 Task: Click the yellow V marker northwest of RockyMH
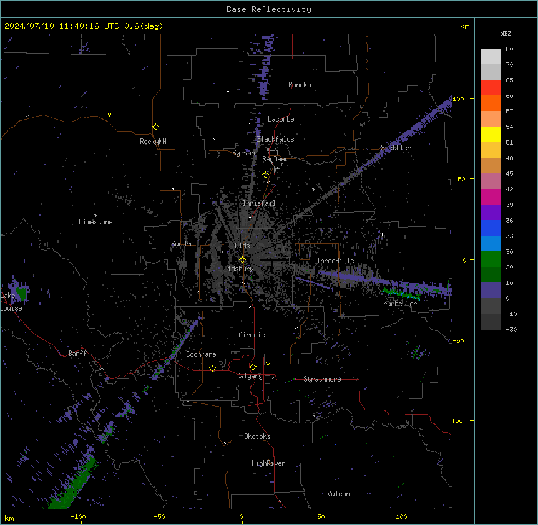point(109,115)
